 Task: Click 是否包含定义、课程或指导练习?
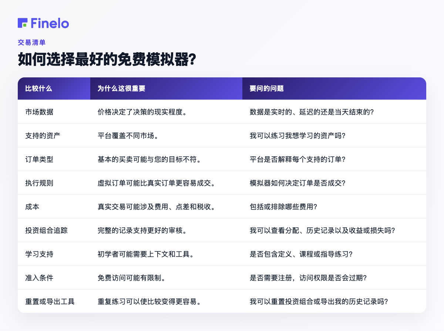click(x=301, y=254)
